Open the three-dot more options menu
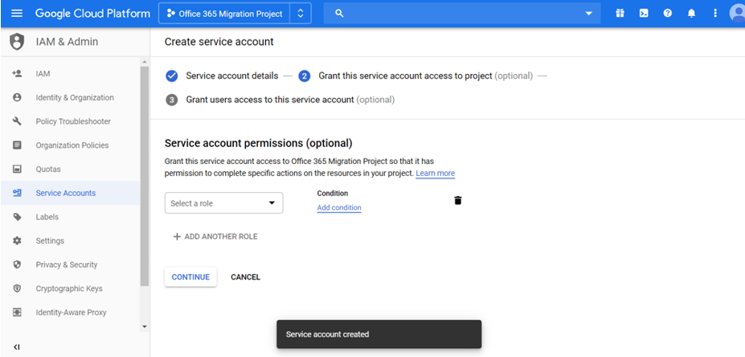The image size is (745, 357). [x=714, y=14]
